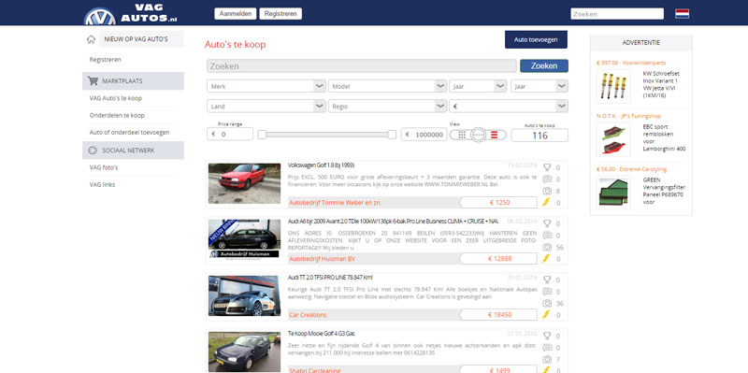Viewport: 748px width, 373px height.
Task: Switch to list view icon
Action: [495, 135]
